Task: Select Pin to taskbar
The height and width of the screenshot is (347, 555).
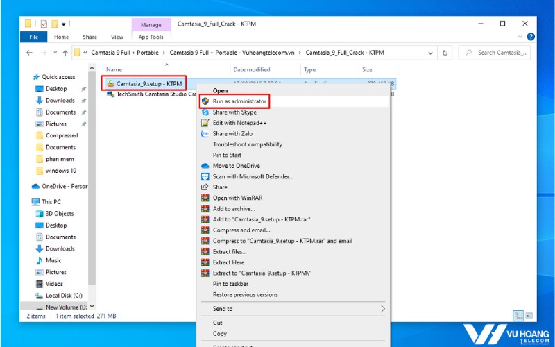Action: tap(230, 284)
